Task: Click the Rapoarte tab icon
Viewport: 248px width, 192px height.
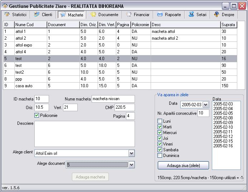Action: (x=159, y=15)
